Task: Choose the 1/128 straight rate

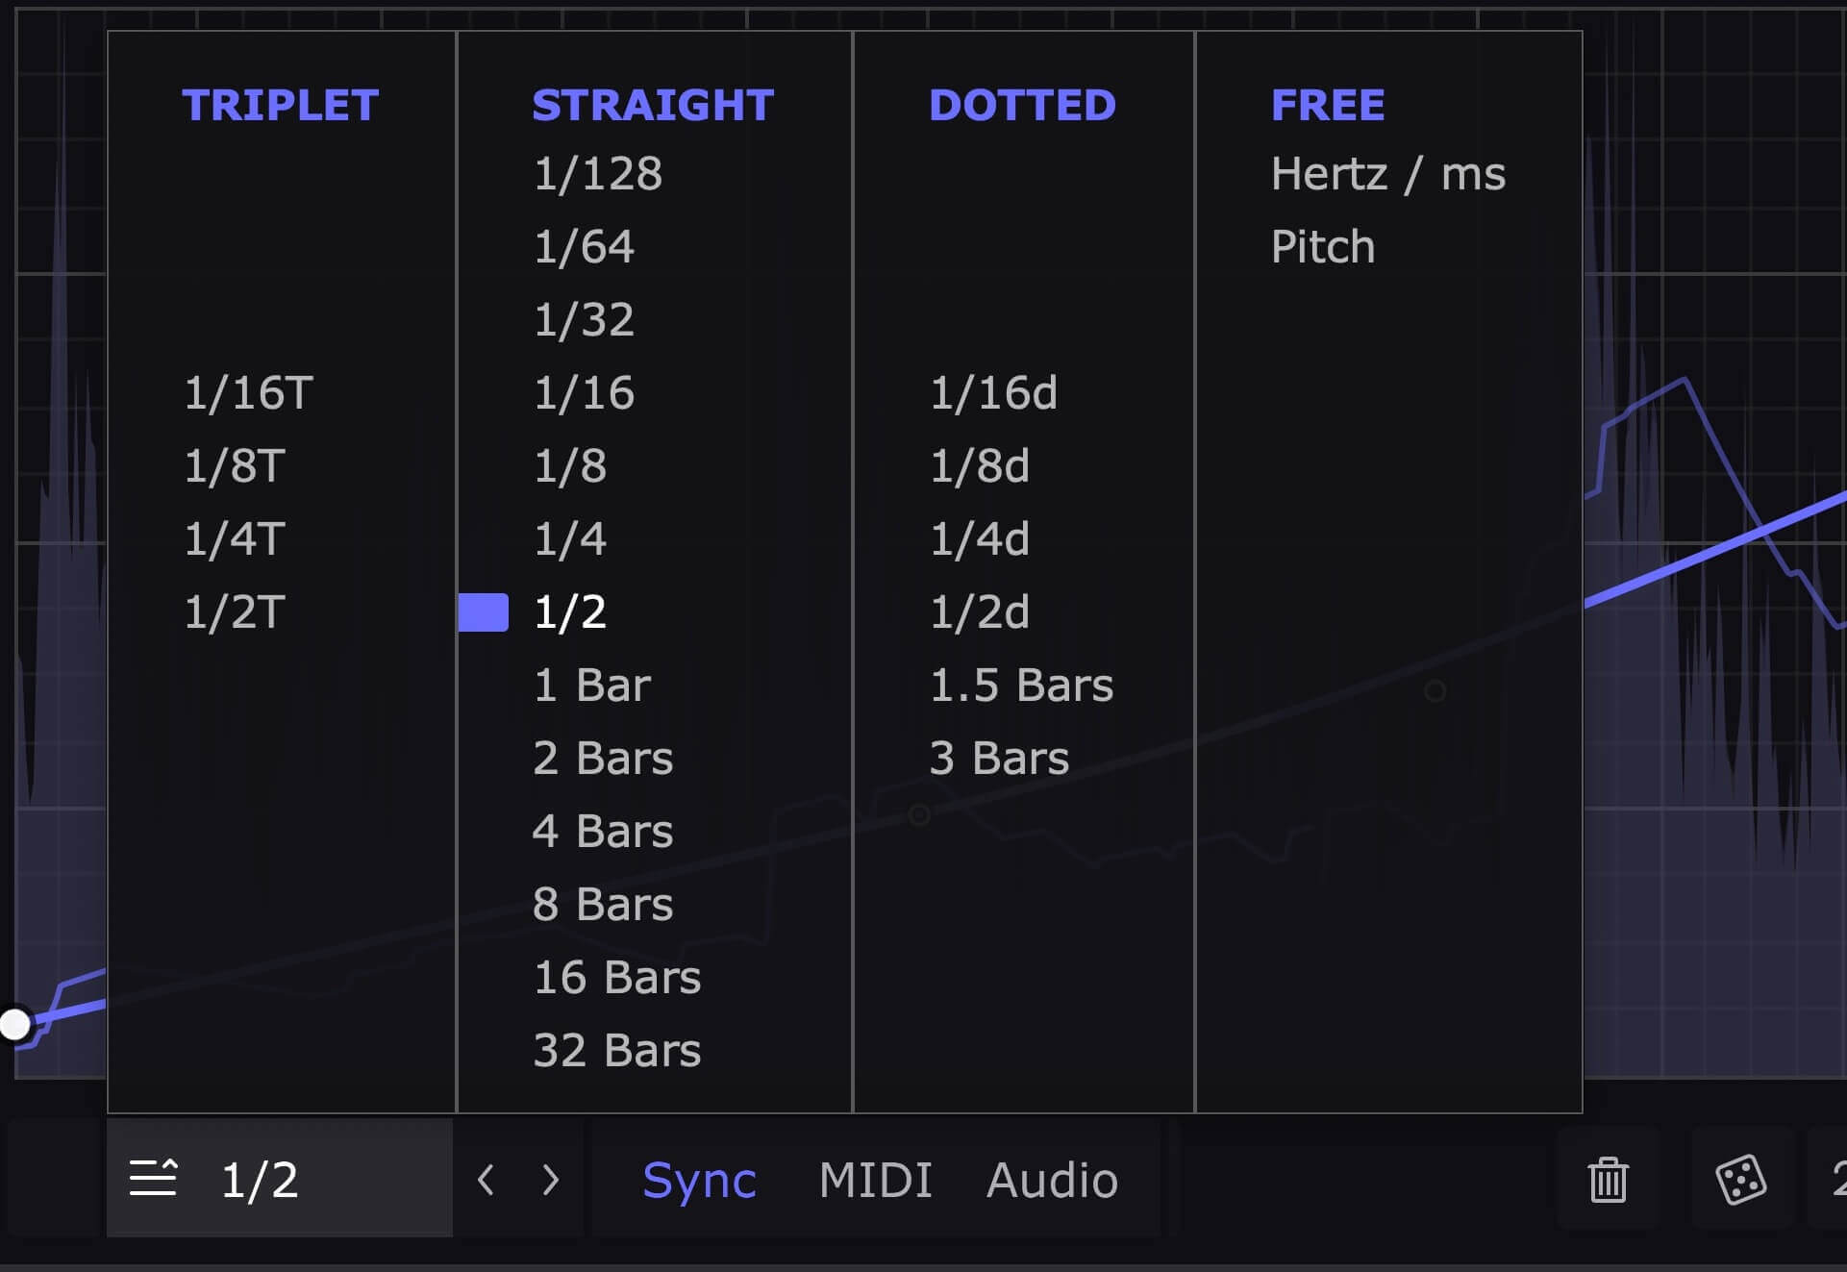Action: [x=597, y=174]
